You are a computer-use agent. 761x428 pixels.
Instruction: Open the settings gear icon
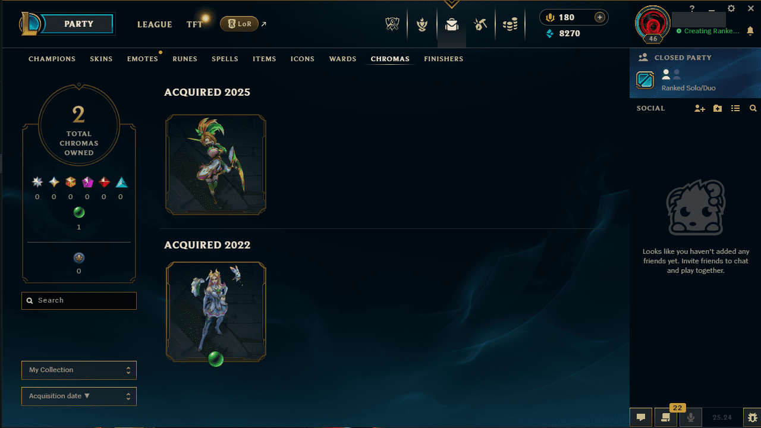coord(731,8)
